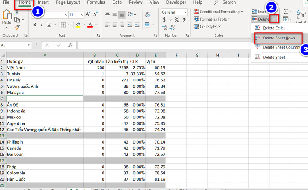Switch to the Page Layout tab

(x=68, y=2)
